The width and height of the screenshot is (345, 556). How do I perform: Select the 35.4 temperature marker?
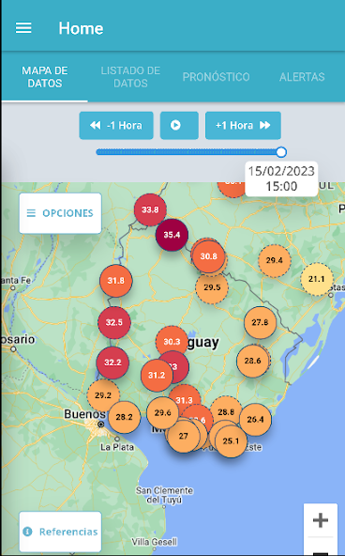[x=172, y=235]
